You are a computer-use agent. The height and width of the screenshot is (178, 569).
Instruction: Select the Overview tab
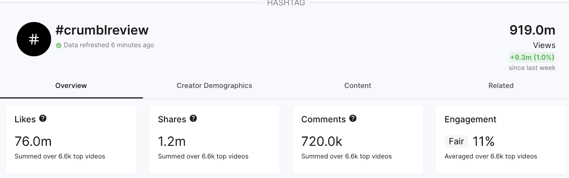click(71, 85)
